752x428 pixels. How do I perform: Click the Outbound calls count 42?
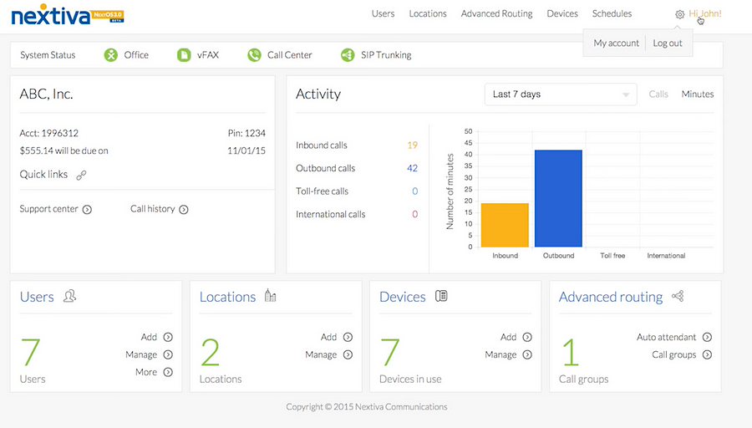pyautogui.click(x=413, y=168)
